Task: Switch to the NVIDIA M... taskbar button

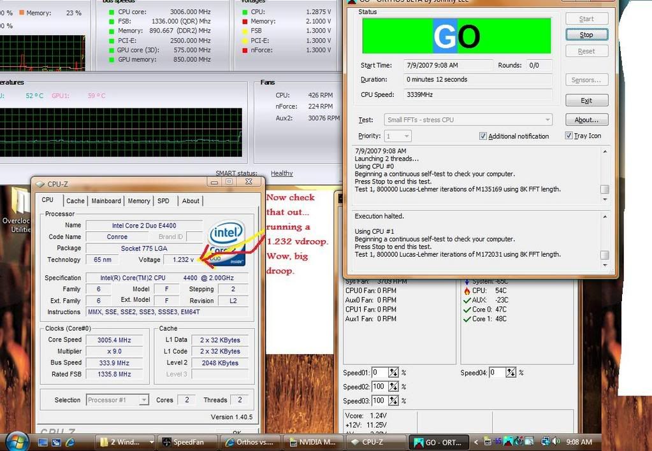Action: click(312, 442)
